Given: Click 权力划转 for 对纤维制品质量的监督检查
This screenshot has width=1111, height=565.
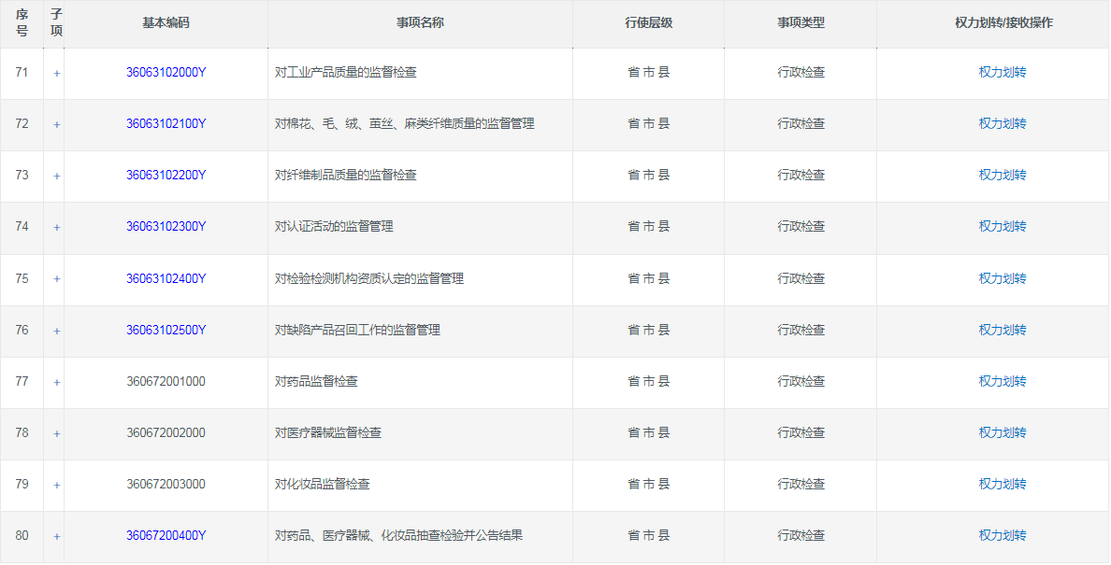Looking at the screenshot, I should pos(1003,175).
